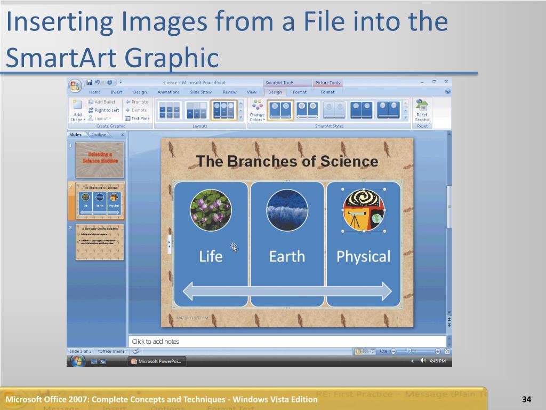
Task: Undo the last action in Quick Access toolbar
Action: 98,82
